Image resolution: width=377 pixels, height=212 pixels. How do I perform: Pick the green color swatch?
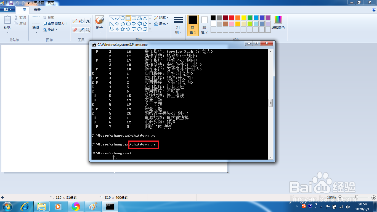coord(250,18)
